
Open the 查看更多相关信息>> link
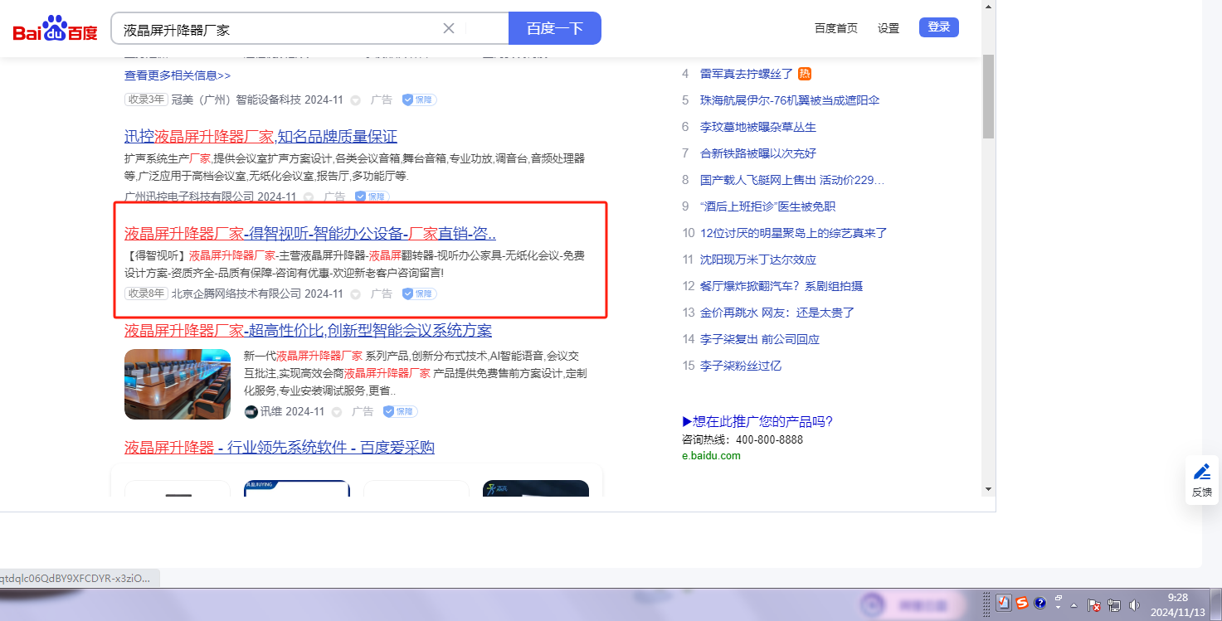[x=178, y=75]
